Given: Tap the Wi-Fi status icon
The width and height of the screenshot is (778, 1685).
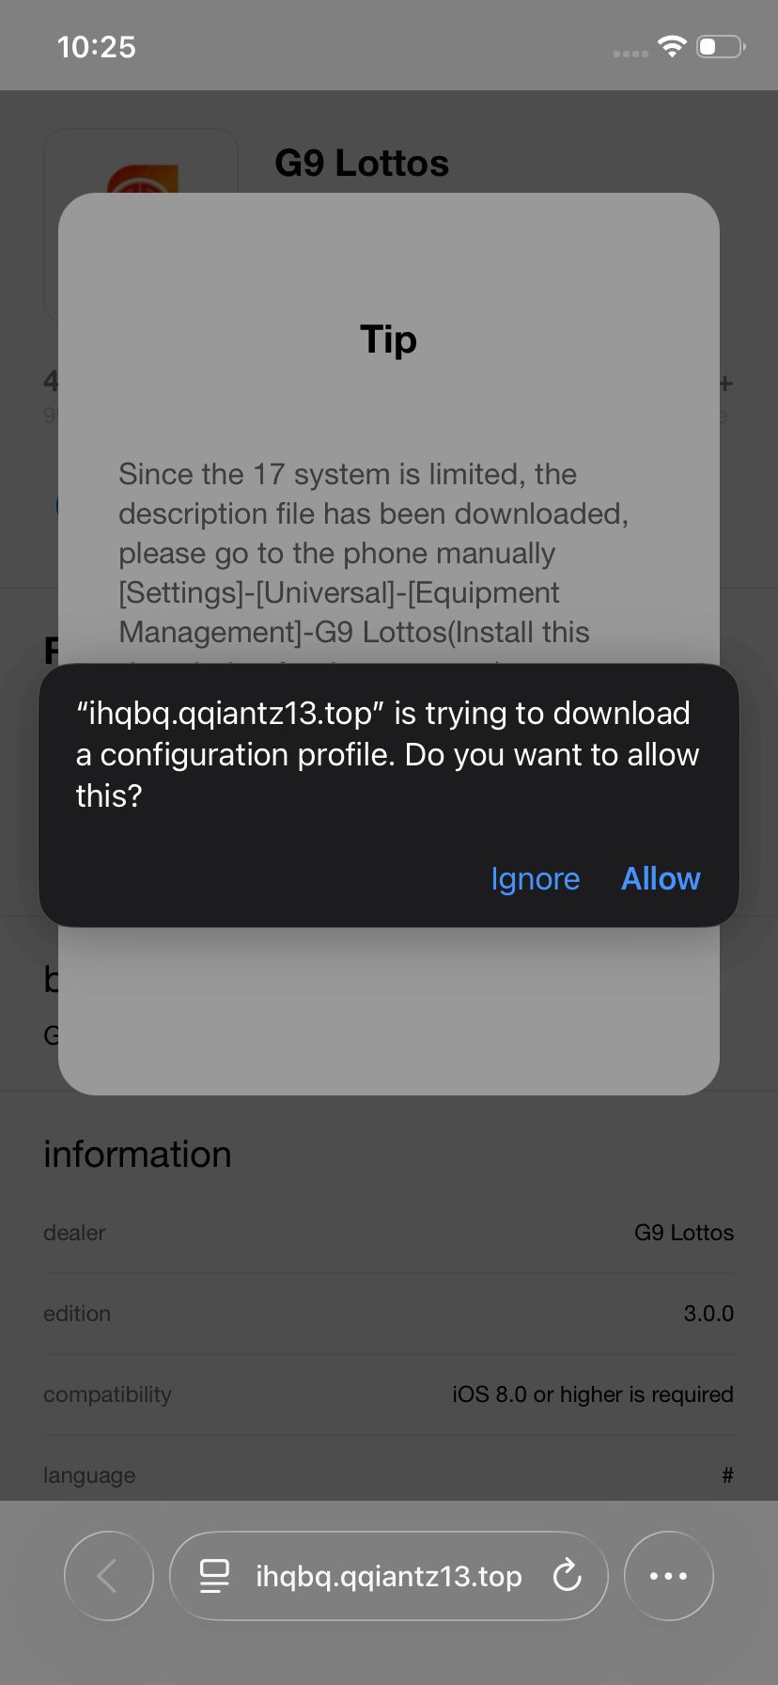Looking at the screenshot, I should point(673,46).
